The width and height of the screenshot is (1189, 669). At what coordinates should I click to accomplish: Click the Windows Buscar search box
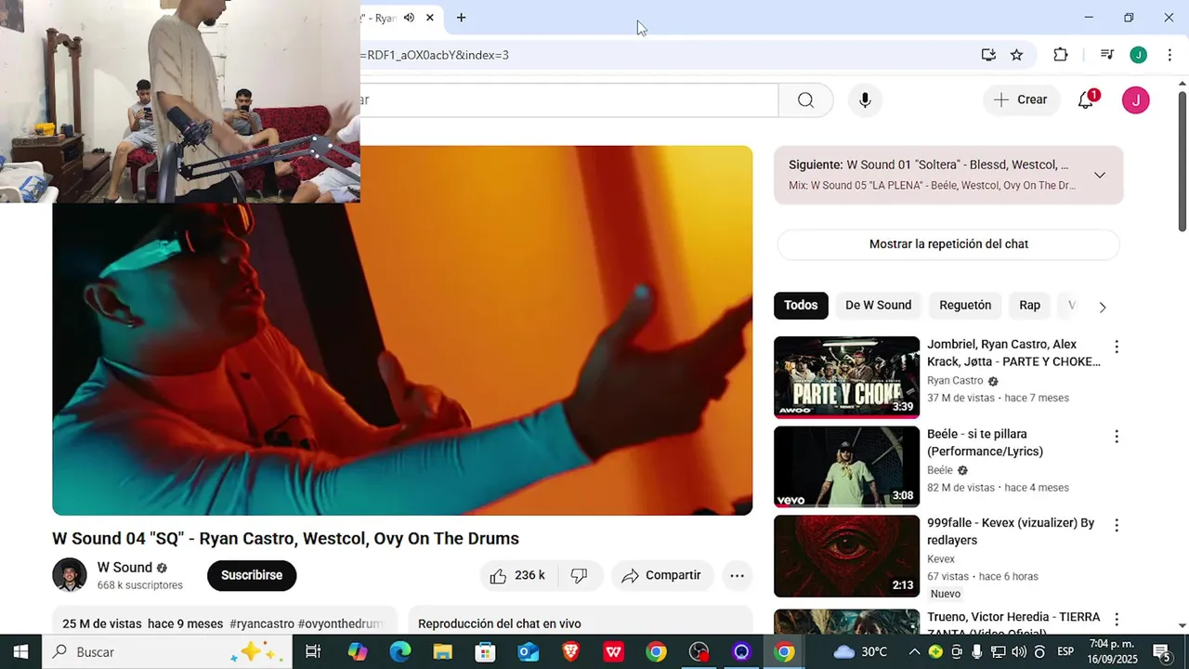pos(167,651)
